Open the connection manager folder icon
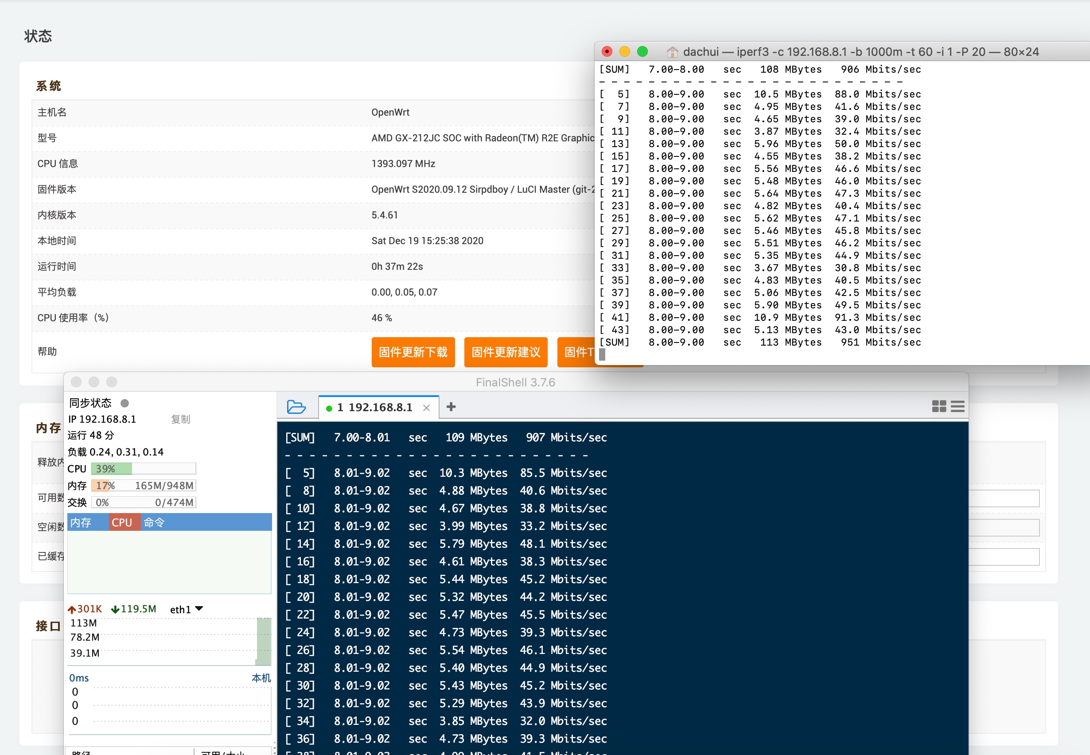 click(296, 407)
